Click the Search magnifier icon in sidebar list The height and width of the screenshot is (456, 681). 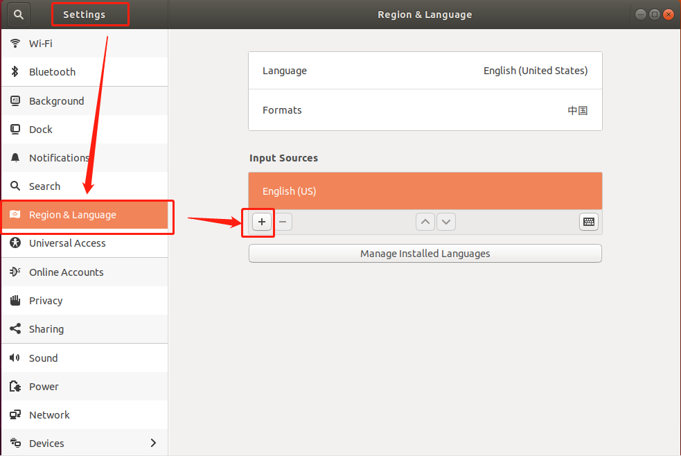coord(15,186)
